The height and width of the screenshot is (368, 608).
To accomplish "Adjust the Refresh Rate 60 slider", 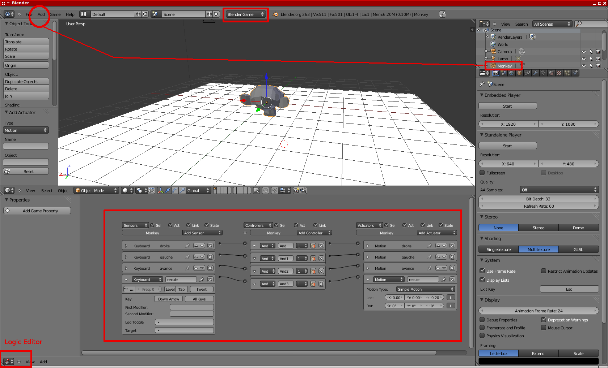I will coord(539,206).
